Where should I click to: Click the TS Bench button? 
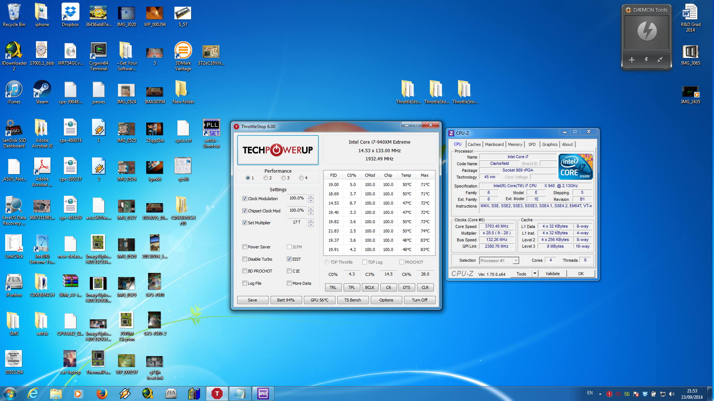pyautogui.click(x=353, y=300)
